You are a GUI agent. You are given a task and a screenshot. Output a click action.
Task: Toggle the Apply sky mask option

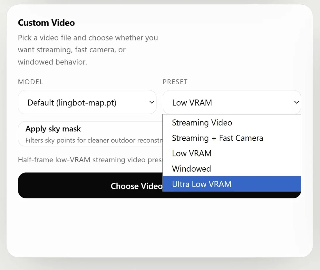click(x=53, y=129)
